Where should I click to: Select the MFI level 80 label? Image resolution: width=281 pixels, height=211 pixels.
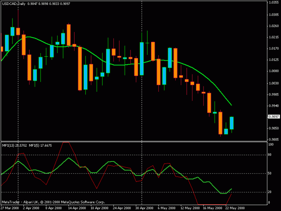pos(270,155)
